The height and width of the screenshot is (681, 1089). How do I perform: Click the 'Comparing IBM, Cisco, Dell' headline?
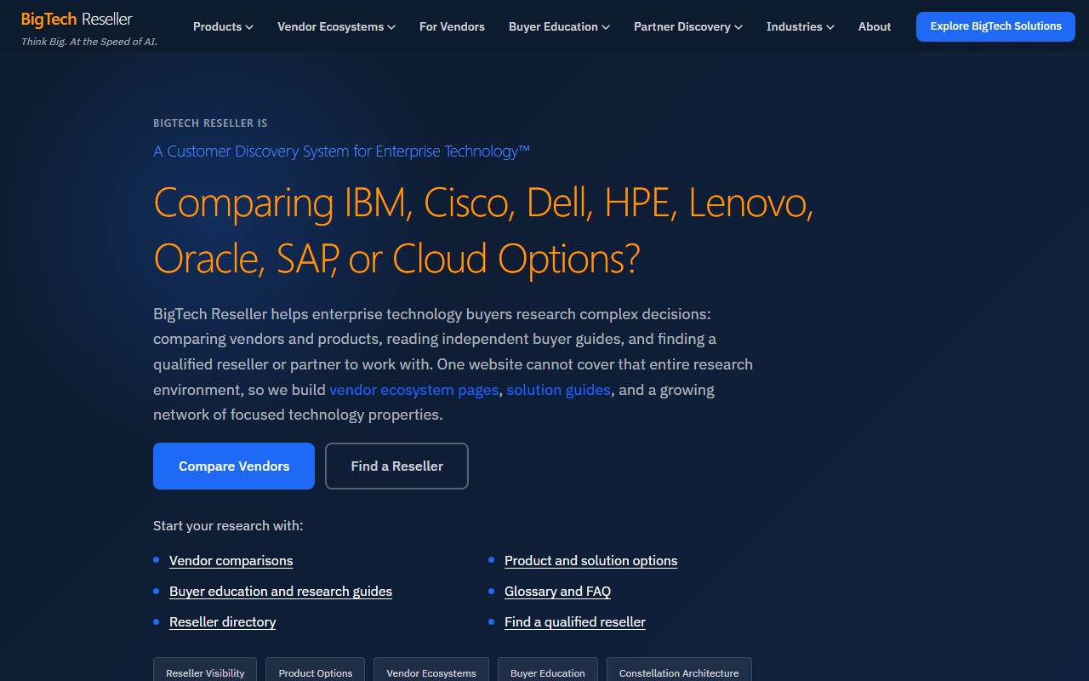[x=483, y=230]
